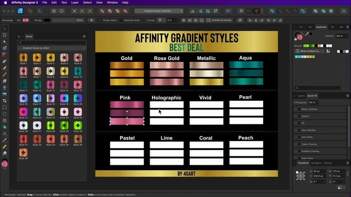Switch to the Pixel persona icon
Viewport: 351px width, 197px height.
(30, 11)
